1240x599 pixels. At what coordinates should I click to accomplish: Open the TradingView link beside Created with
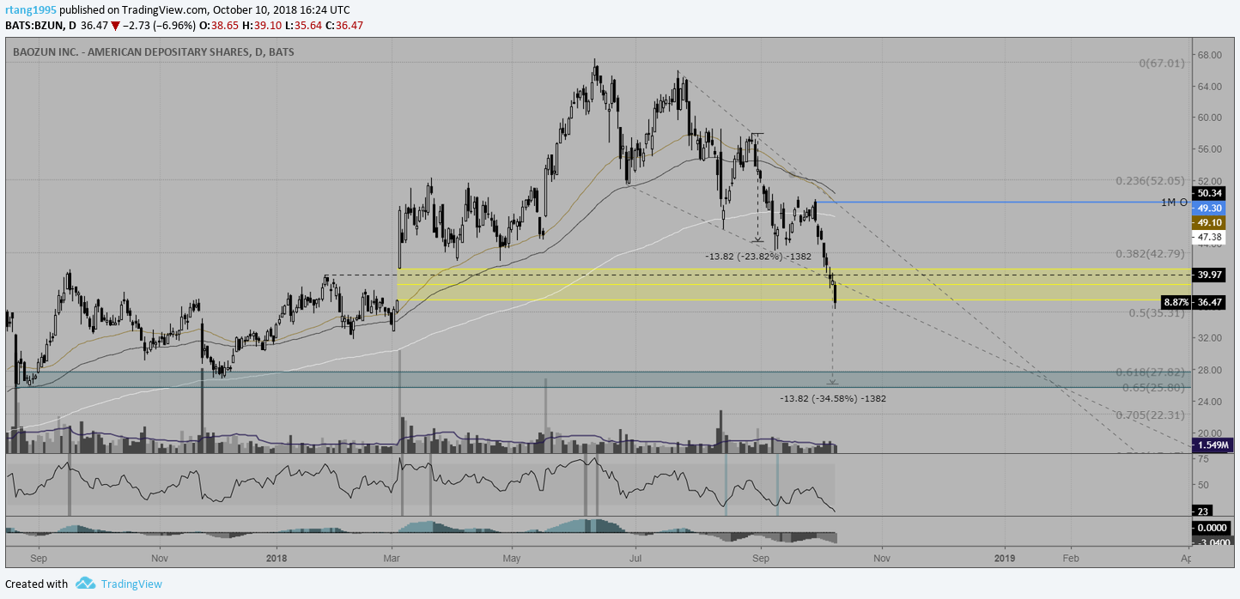[x=131, y=584]
